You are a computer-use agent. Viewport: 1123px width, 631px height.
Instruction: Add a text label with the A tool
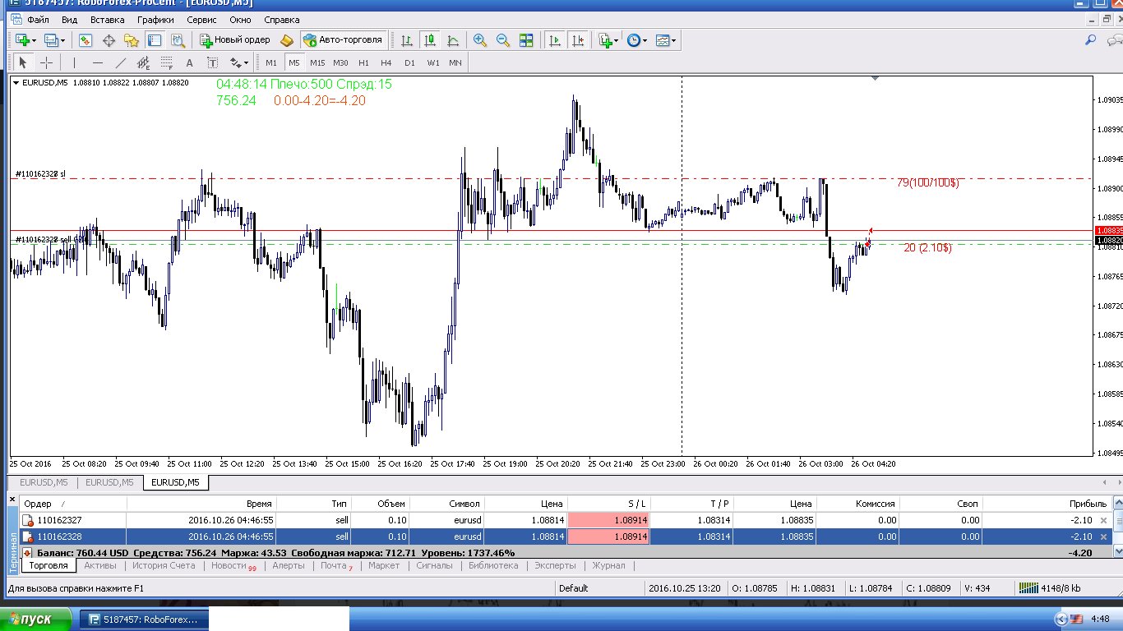(189, 62)
